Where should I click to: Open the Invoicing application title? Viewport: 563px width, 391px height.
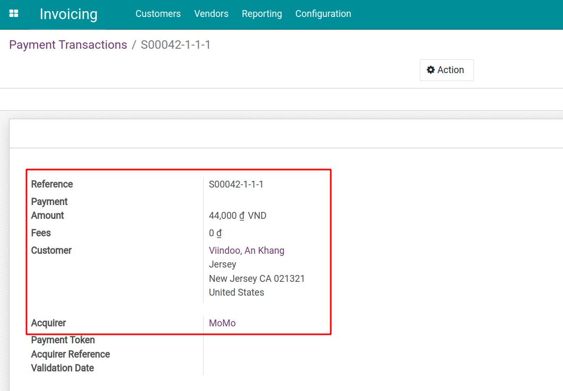[68, 14]
